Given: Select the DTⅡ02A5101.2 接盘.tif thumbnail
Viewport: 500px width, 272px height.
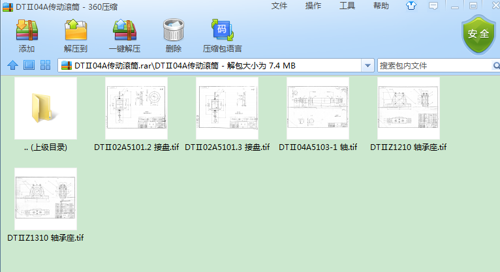Looking at the screenshot, I should [136, 108].
